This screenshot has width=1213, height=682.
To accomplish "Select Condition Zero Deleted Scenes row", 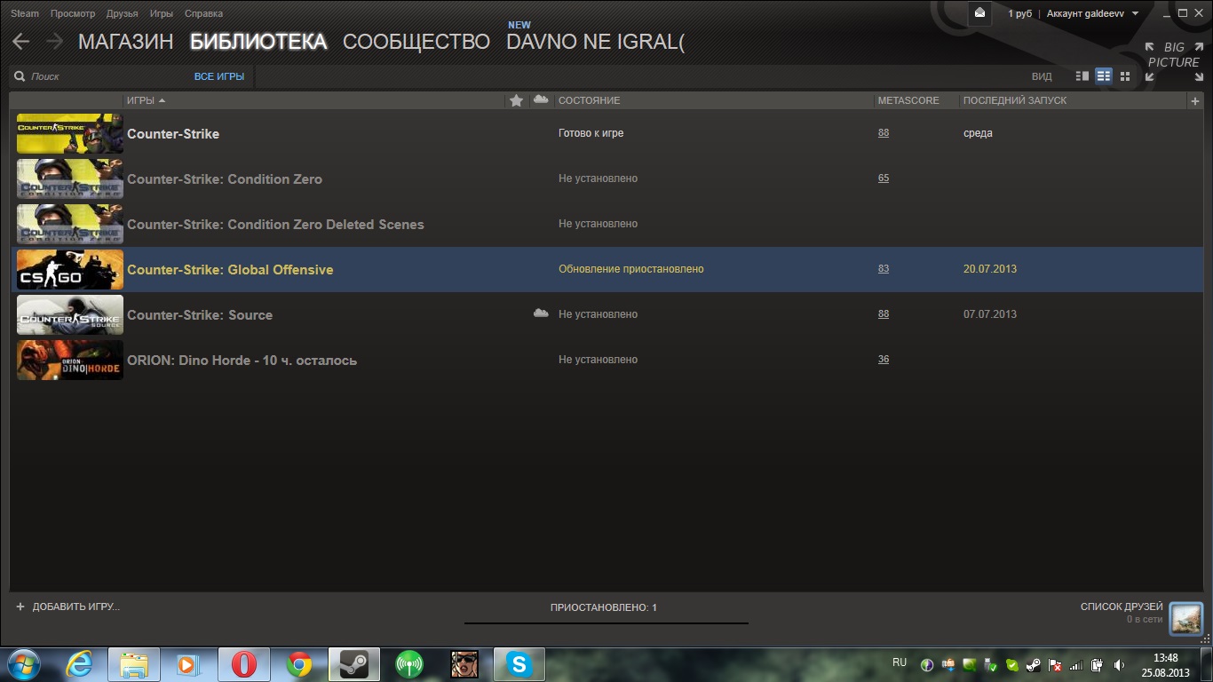I will point(606,224).
